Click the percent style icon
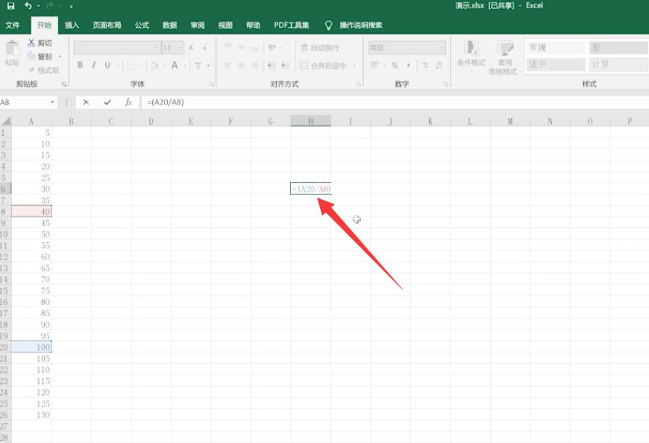Image resolution: width=649 pixels, height=443 pixels. (395, 66)
